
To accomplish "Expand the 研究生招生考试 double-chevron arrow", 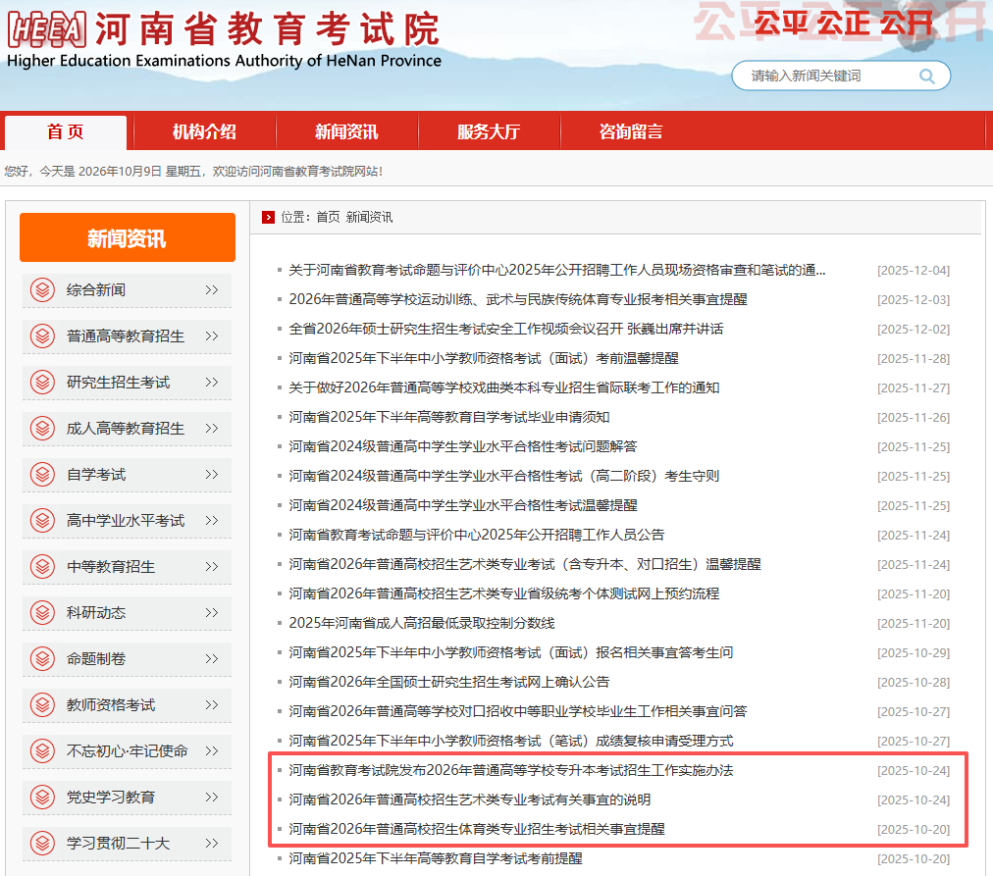I will pos(212,383).
